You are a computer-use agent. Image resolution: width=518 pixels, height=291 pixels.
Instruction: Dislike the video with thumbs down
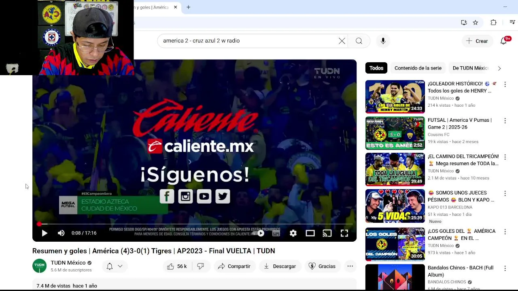[x=200, y=266]
